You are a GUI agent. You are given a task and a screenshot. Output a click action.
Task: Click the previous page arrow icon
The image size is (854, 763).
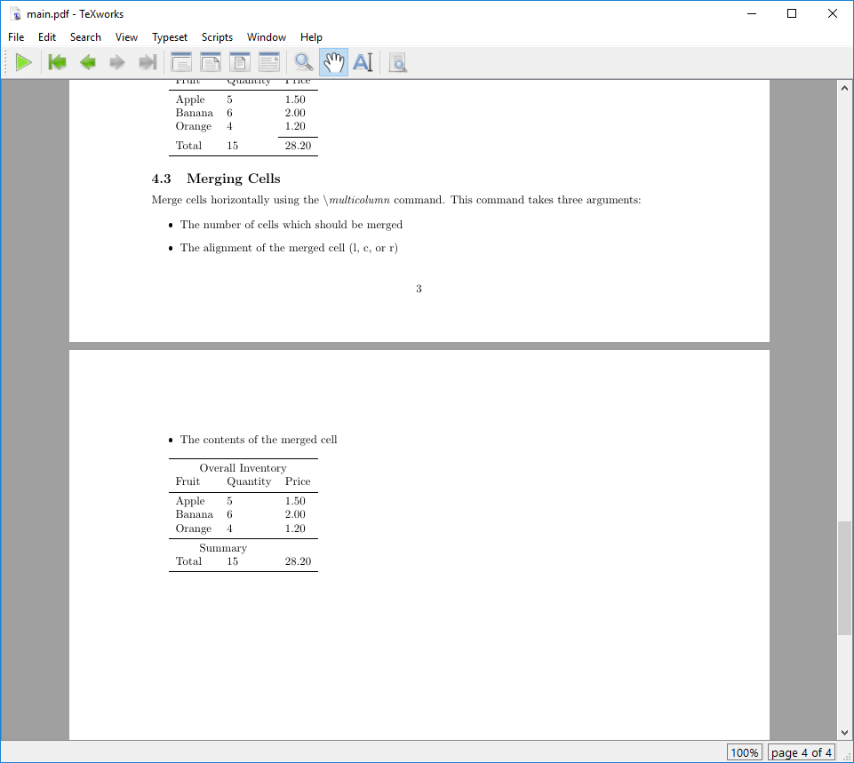click(86, 62)
